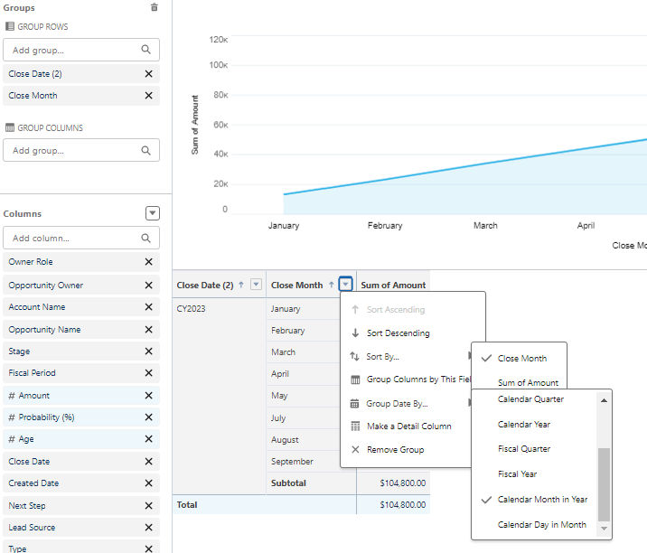Select Make a Detail Column option
The width and height of the screenshot is (647, 553).
(x=408, y=426)
